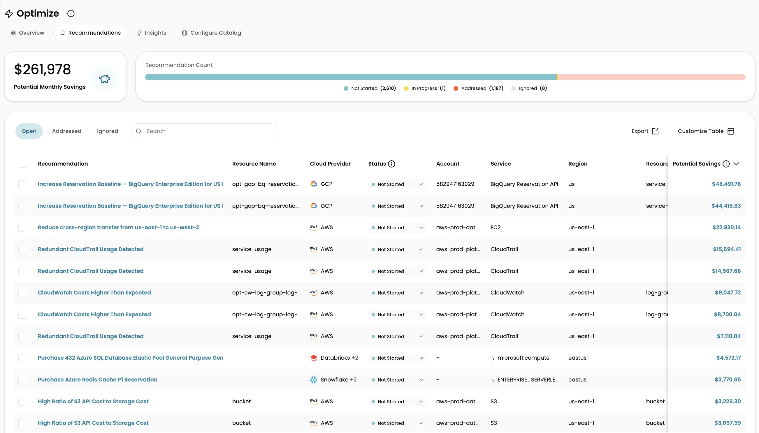Screen dimensions: 759x433
Task: Open 'Purchase Azure Redis Cache P1 Reservation'
Action: 97,380
